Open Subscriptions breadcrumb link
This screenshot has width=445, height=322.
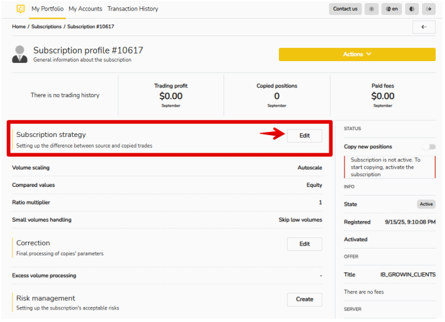(x=47, y=27)
